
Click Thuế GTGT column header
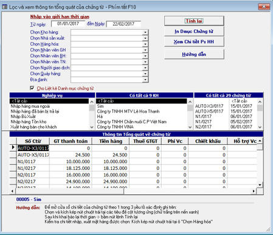point(145,141)
